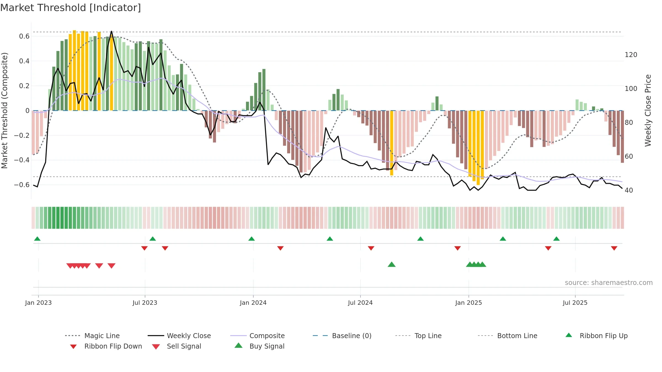Click the −0.4 left axis tick label
The width and height of the screenshot is (662, 372).
22,160
